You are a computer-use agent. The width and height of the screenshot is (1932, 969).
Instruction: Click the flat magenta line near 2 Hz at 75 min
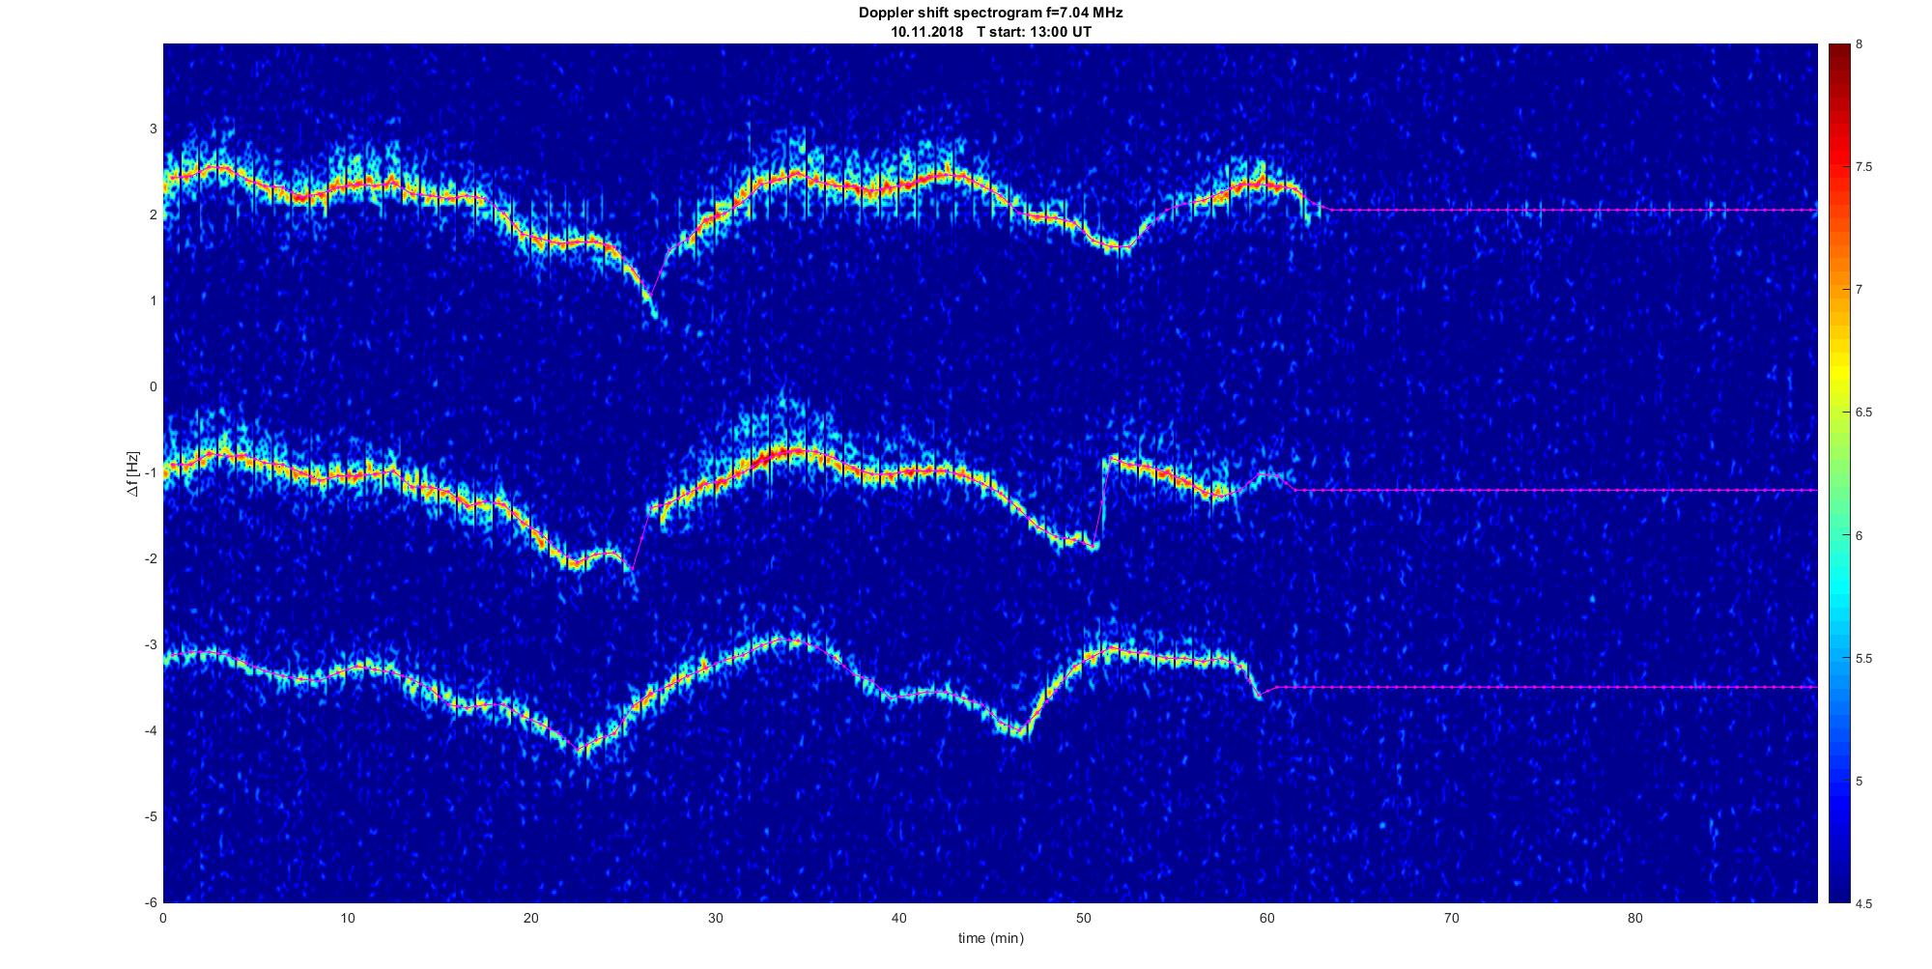(x=1543, y=210)
